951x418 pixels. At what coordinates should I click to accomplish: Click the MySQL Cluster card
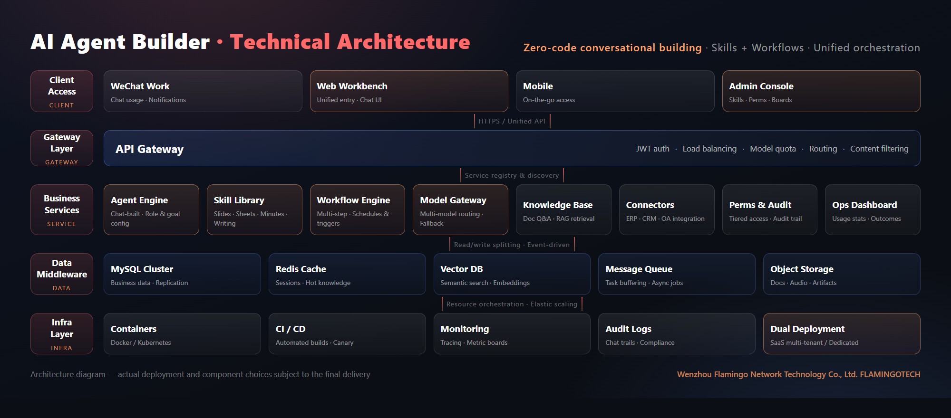click(x=182, y=274)
